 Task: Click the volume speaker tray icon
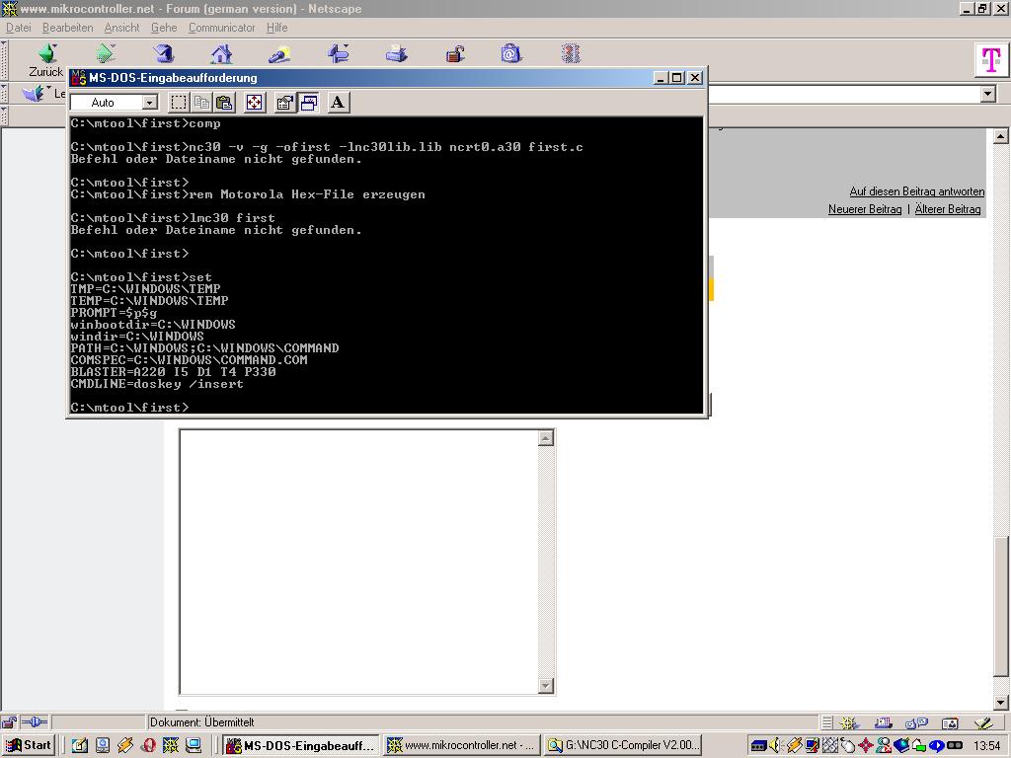coord(776,746)
